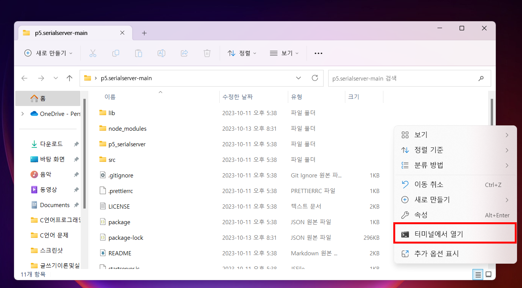Image resolution: width=522 pixels, height=288 pixels.
Task: Go forward with the right arrow button
Action: pos(41,78)
